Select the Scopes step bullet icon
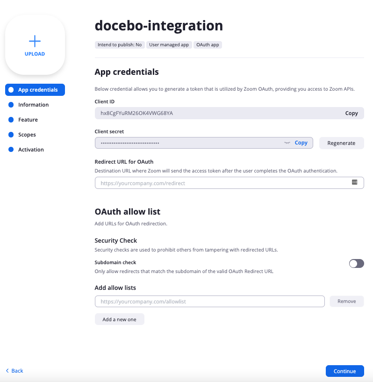373x382 pixels. click(x=11, y=135)
